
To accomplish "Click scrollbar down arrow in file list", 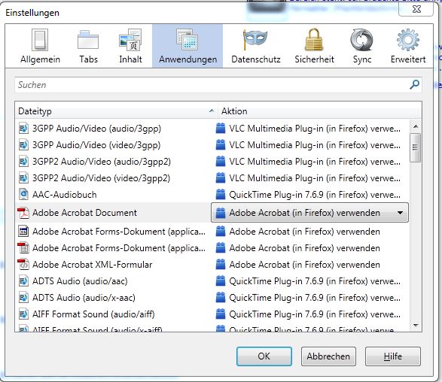I will (x=416, y=326).
